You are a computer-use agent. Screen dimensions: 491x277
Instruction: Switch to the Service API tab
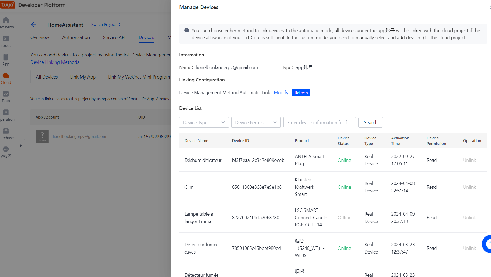[x=114, y=37]
